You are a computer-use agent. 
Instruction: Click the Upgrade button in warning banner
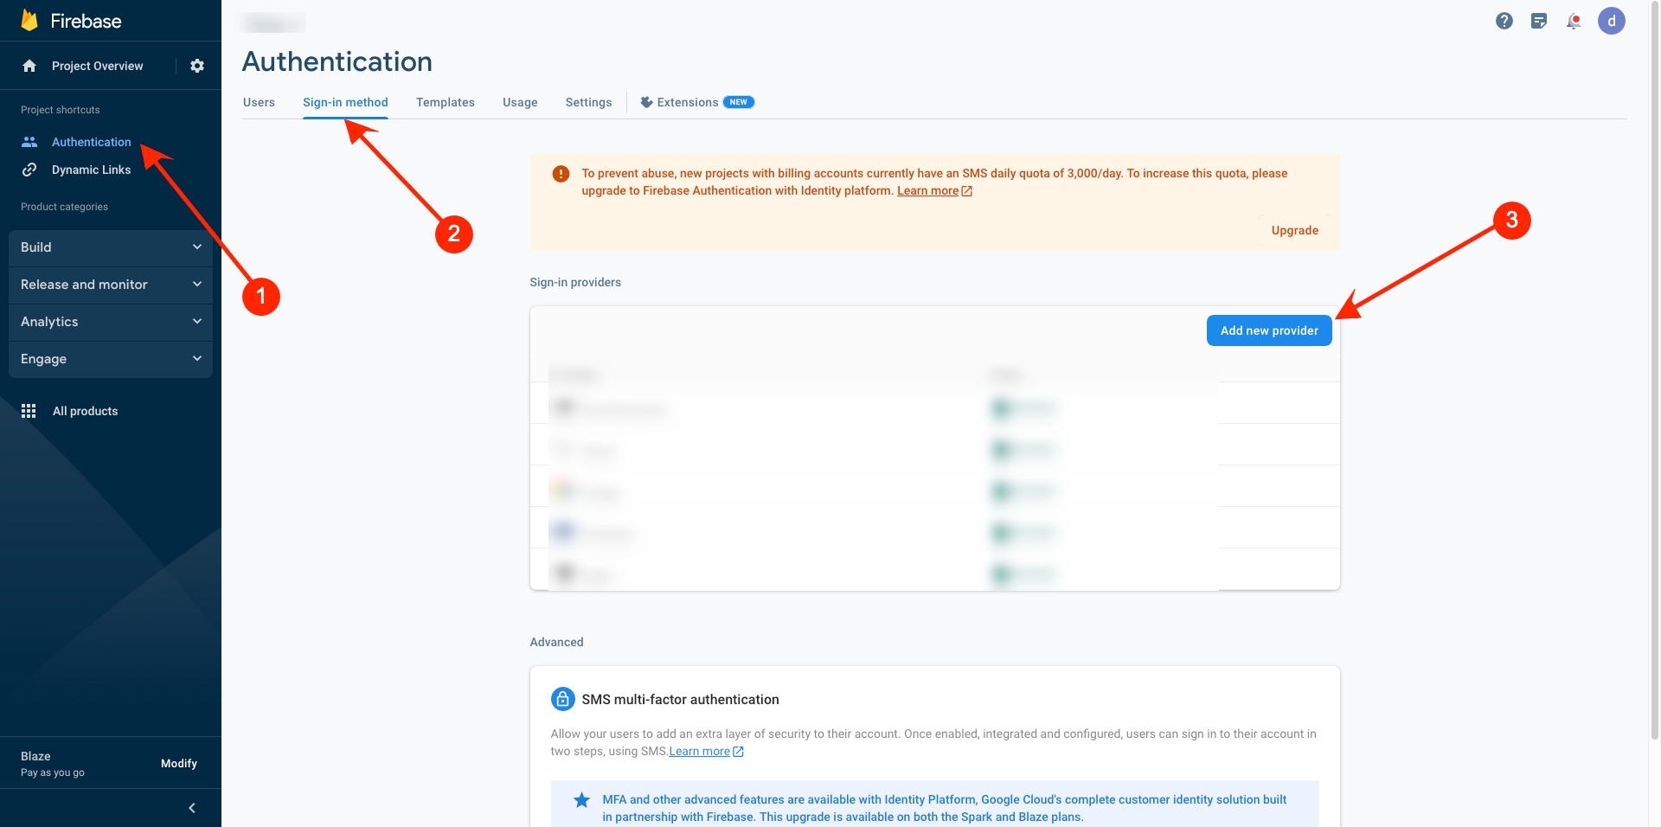1294,230
